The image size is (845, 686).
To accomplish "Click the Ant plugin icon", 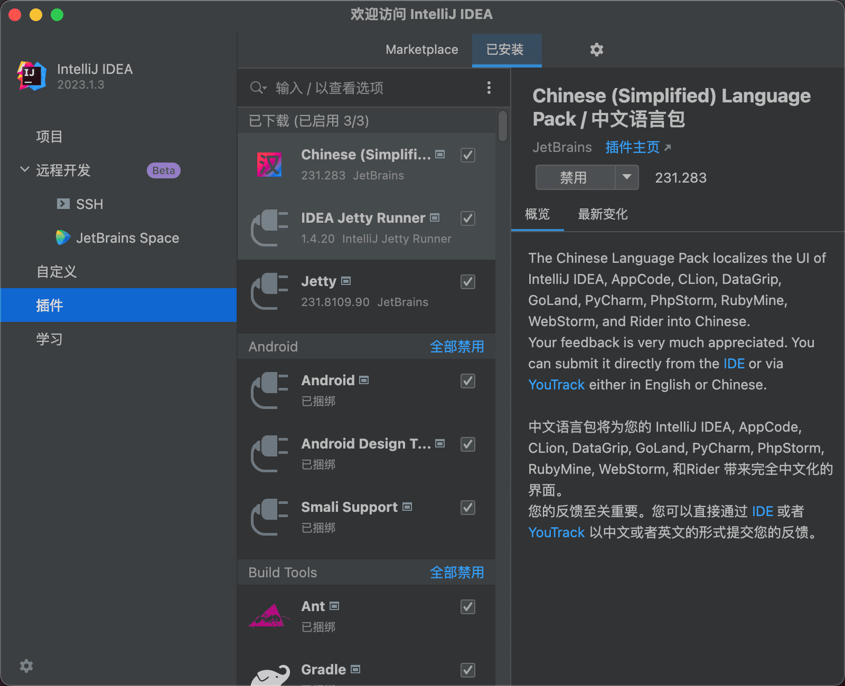I will (x=269, y=616).
